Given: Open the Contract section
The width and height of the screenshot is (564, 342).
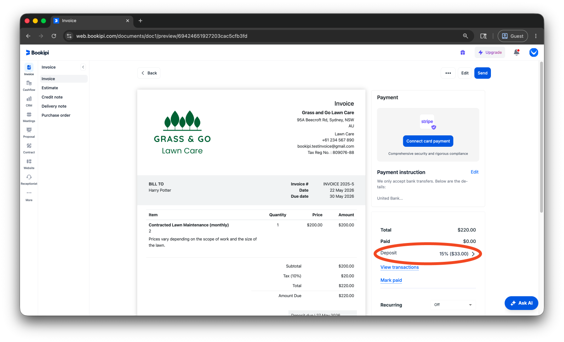Looking at the screenshot, I should tap(29, 148).
